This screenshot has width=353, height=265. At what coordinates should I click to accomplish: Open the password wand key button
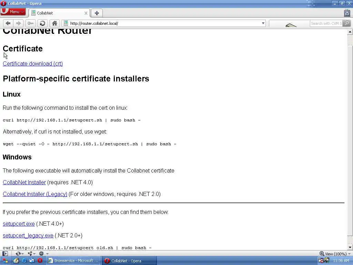(x=30, y=23)
